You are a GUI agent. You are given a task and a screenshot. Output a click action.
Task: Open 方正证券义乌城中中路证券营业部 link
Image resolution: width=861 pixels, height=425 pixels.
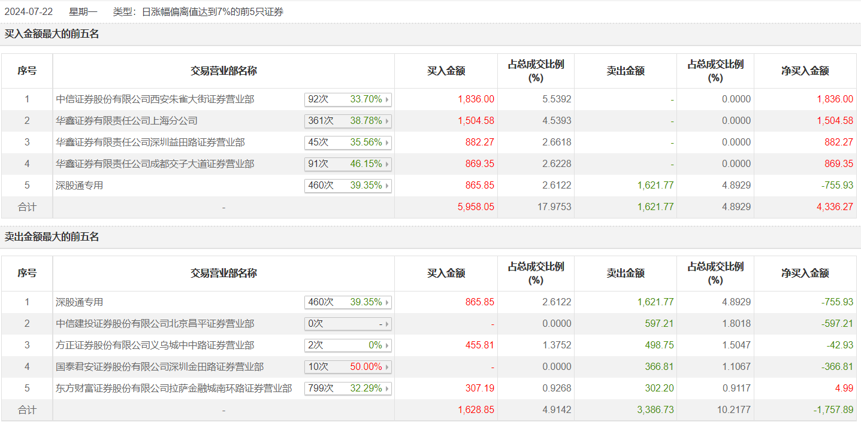pos(155,345)
